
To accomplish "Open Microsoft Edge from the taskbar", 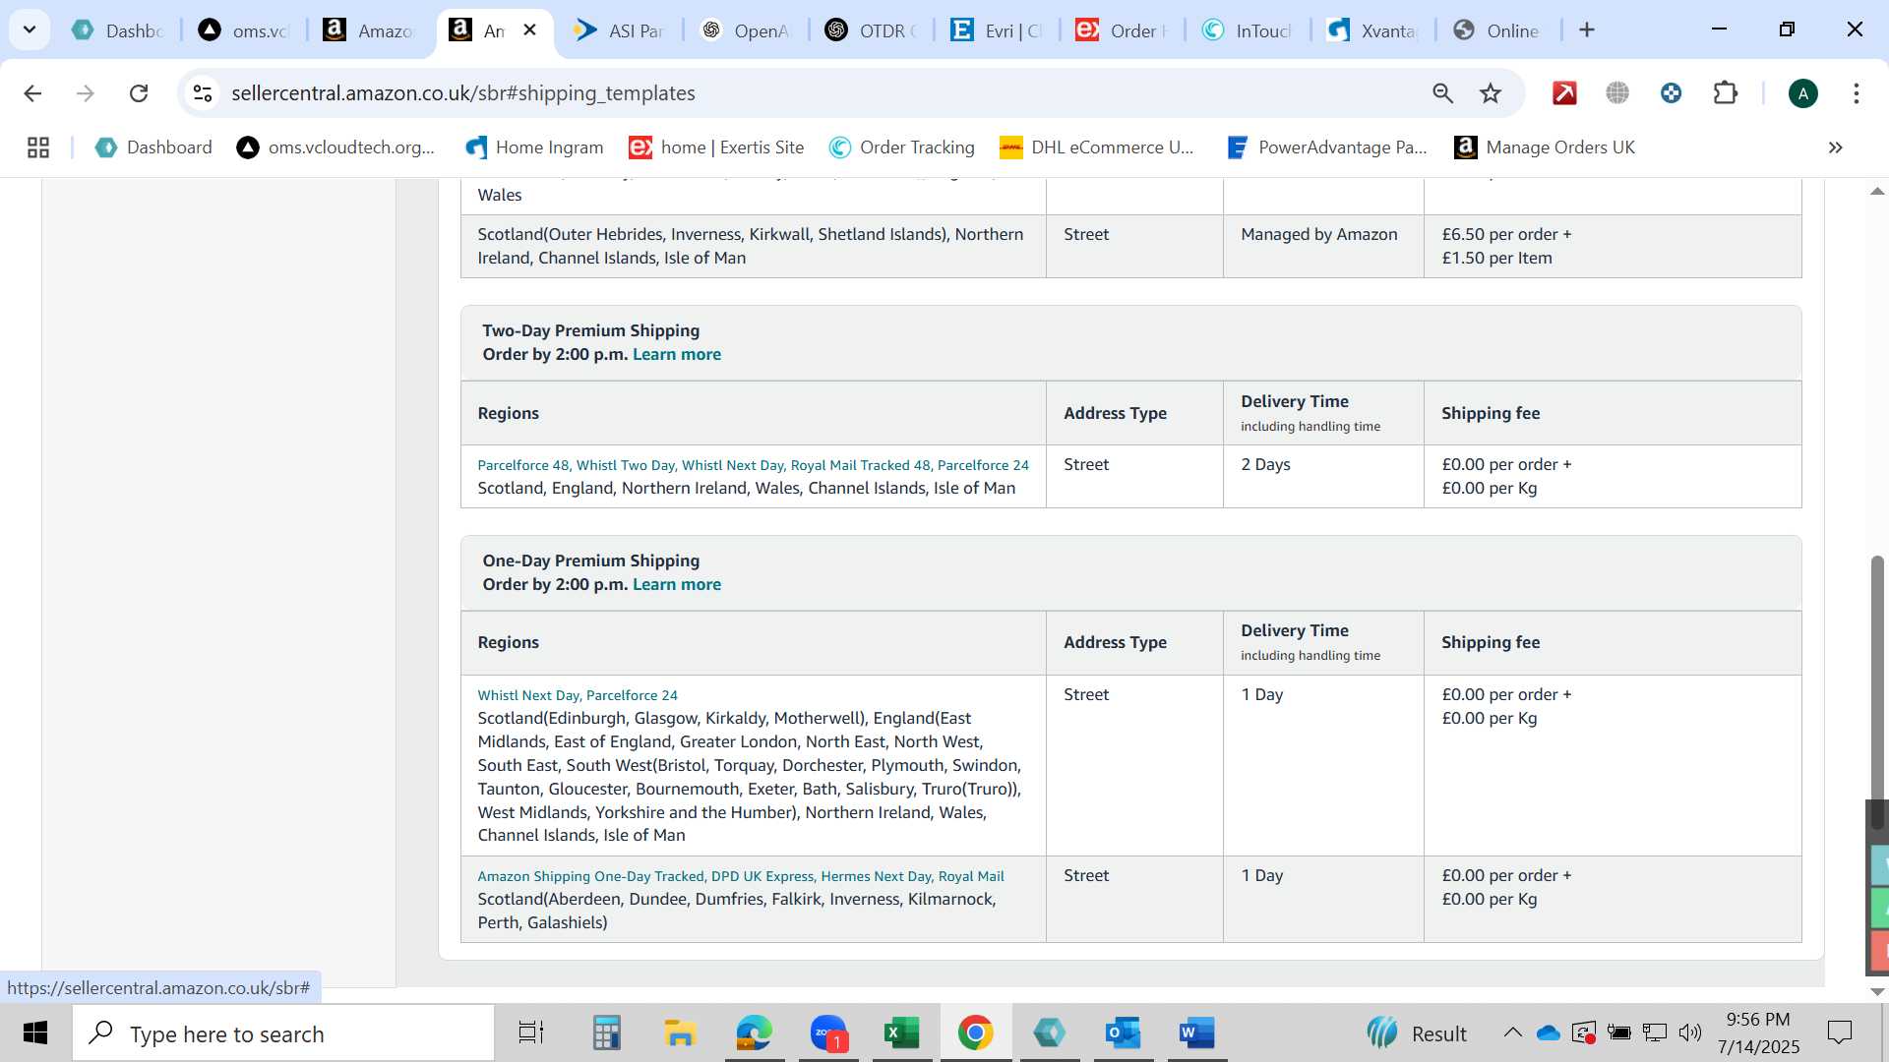I will coord(754,1033).
